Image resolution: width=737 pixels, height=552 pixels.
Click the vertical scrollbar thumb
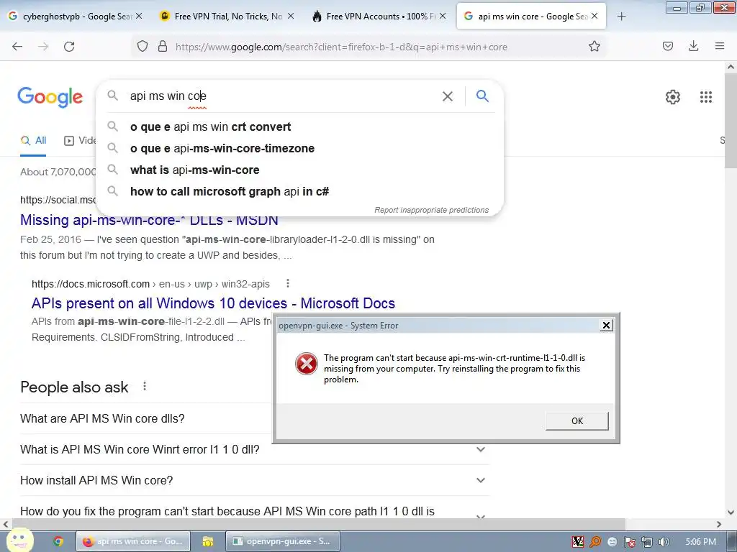click(x=731, y=122)
